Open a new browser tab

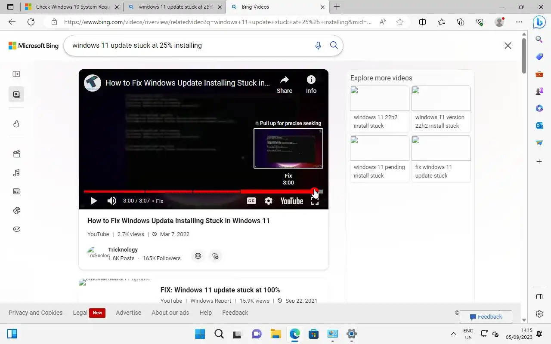[x=337, y=7]
